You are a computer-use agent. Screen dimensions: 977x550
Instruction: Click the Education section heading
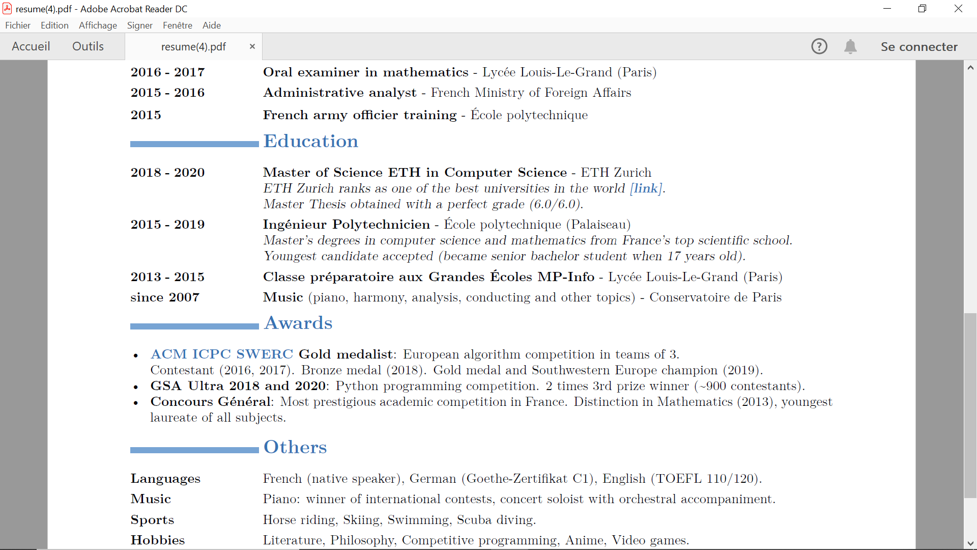(311, 141)
